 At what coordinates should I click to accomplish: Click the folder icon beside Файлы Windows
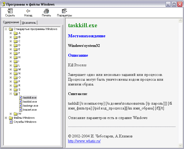(x=11, y=118)
